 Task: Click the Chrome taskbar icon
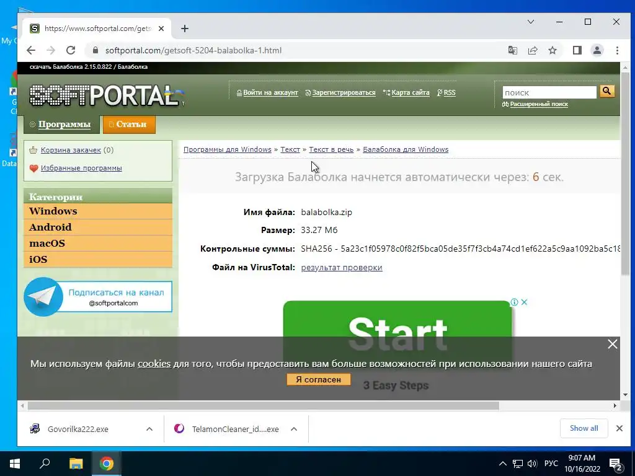107,464
